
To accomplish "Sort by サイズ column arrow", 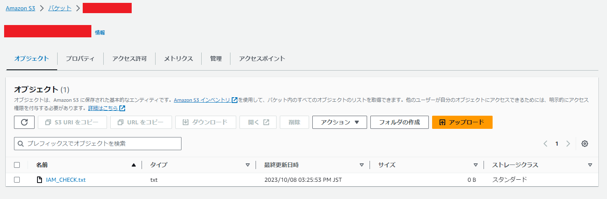I will pyautogui.click(x=476, y=165).
